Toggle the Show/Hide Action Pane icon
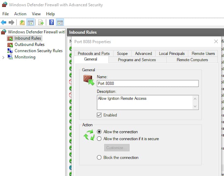 pos(60,22)
